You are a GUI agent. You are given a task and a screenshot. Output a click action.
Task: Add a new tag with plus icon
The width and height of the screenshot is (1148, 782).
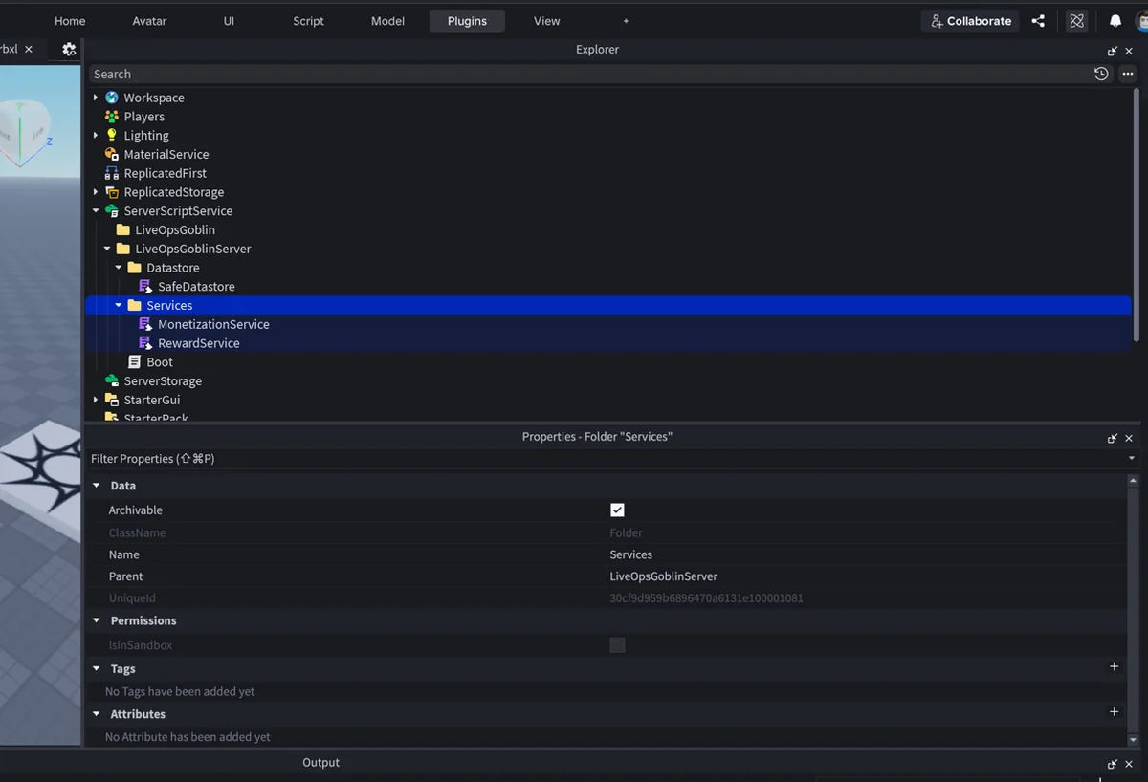coord(1114,666)
